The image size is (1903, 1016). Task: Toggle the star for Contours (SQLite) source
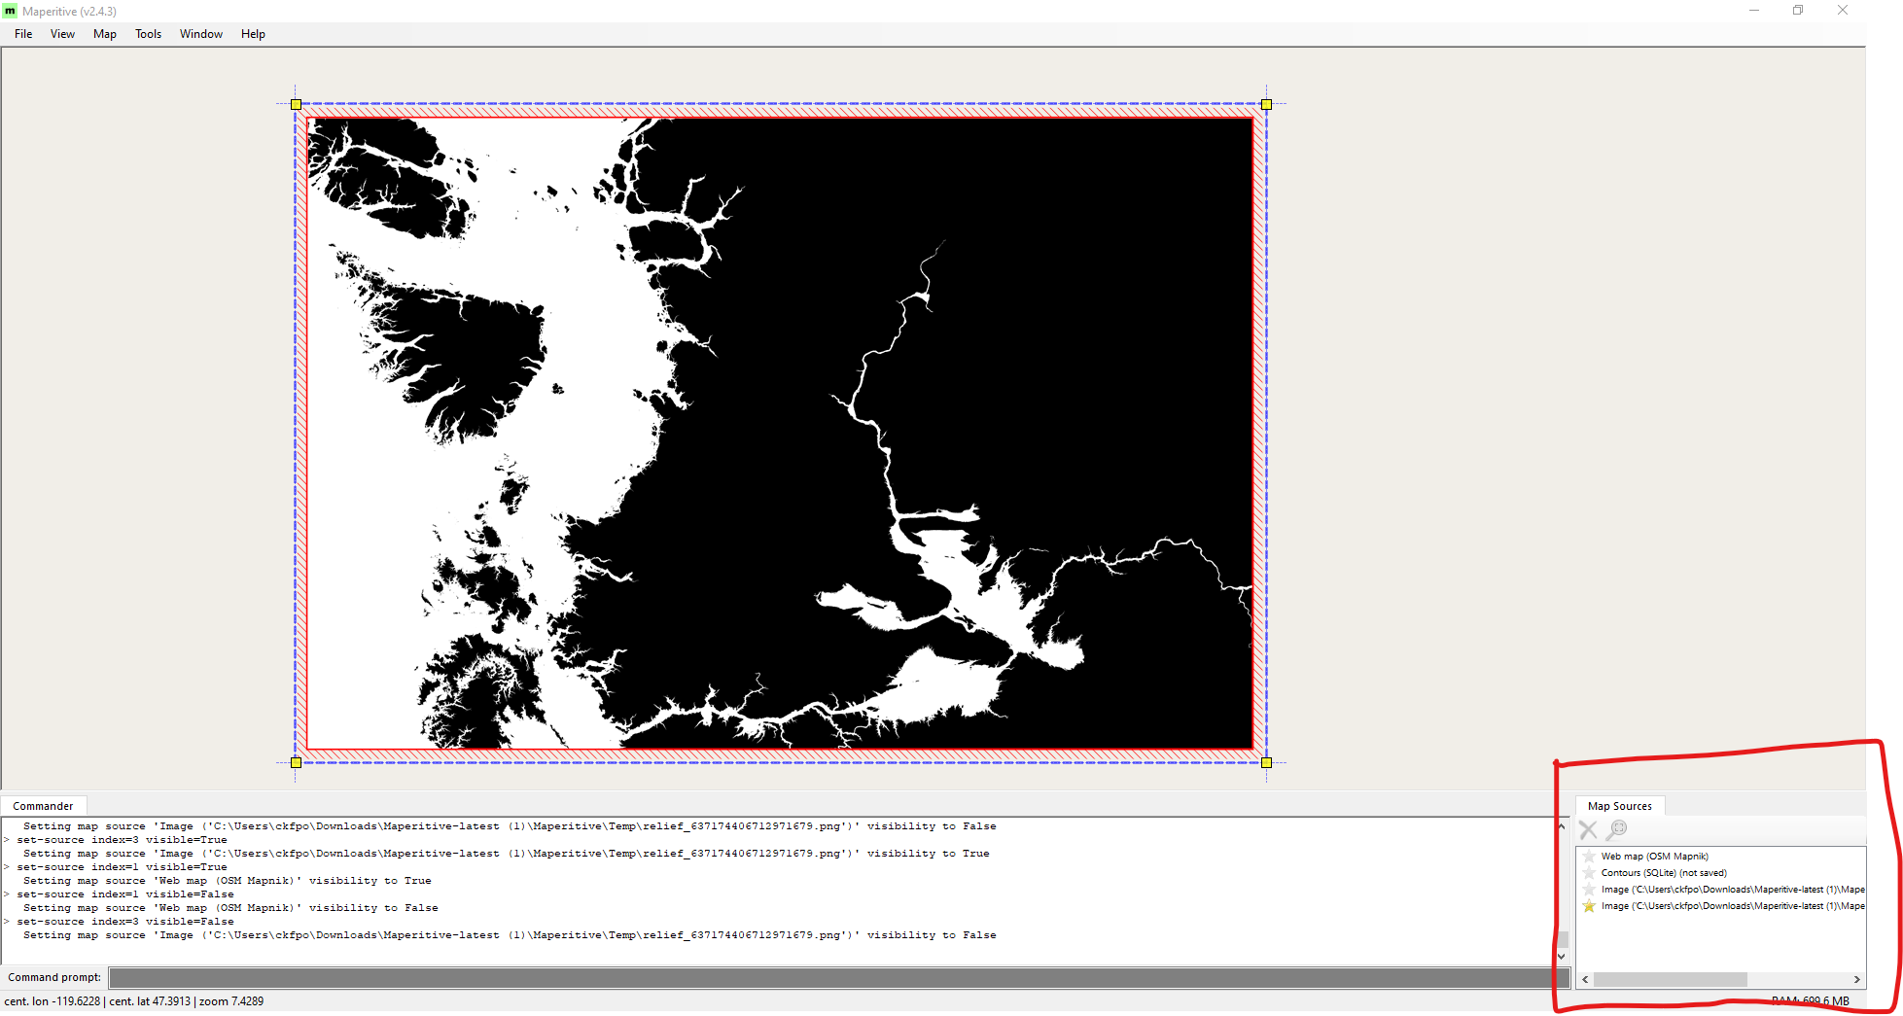[x=1589, y=872]
